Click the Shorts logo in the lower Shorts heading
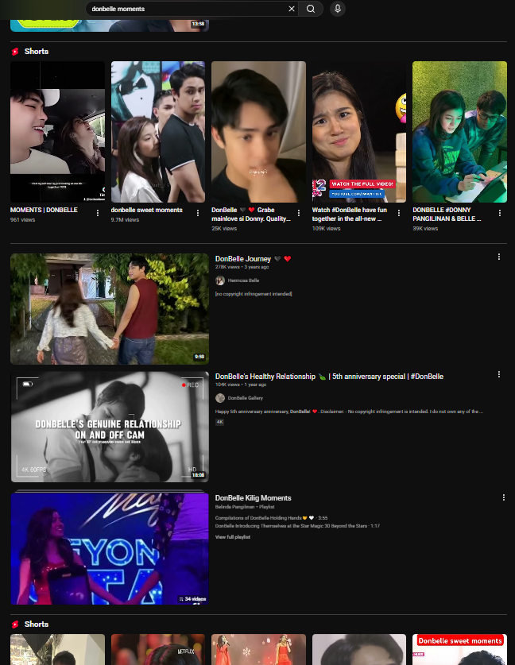This screenshot has height=665, width=515. click(15, 624)
